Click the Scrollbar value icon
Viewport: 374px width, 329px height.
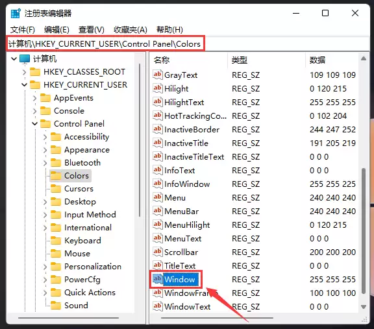pos(157,252)
